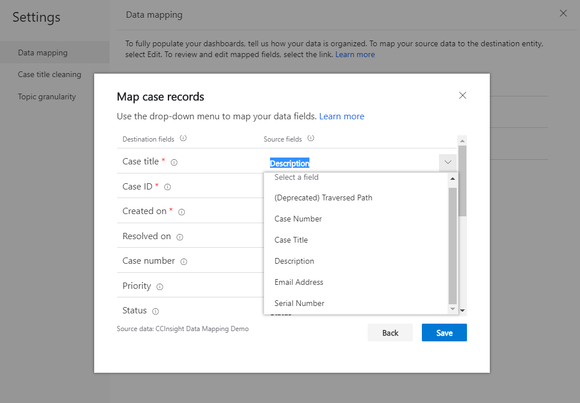The width and height of the screenshot is (580, 403).
Task: Click info icon next to Status
Action: pos(155,311)
